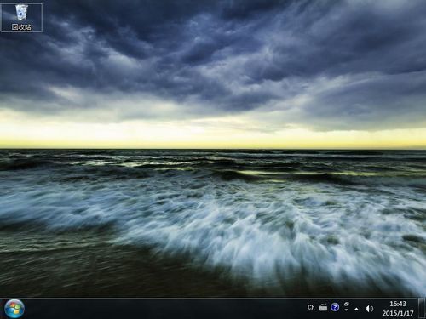Image resolution: width=426 pixels, height=319 pixels.
Task: Click the CH input language indicator
Action: coord(311,307)
